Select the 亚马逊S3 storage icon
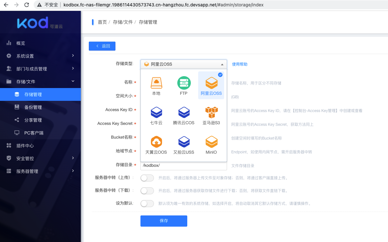 pyautogui.click(x=211, y=115)
